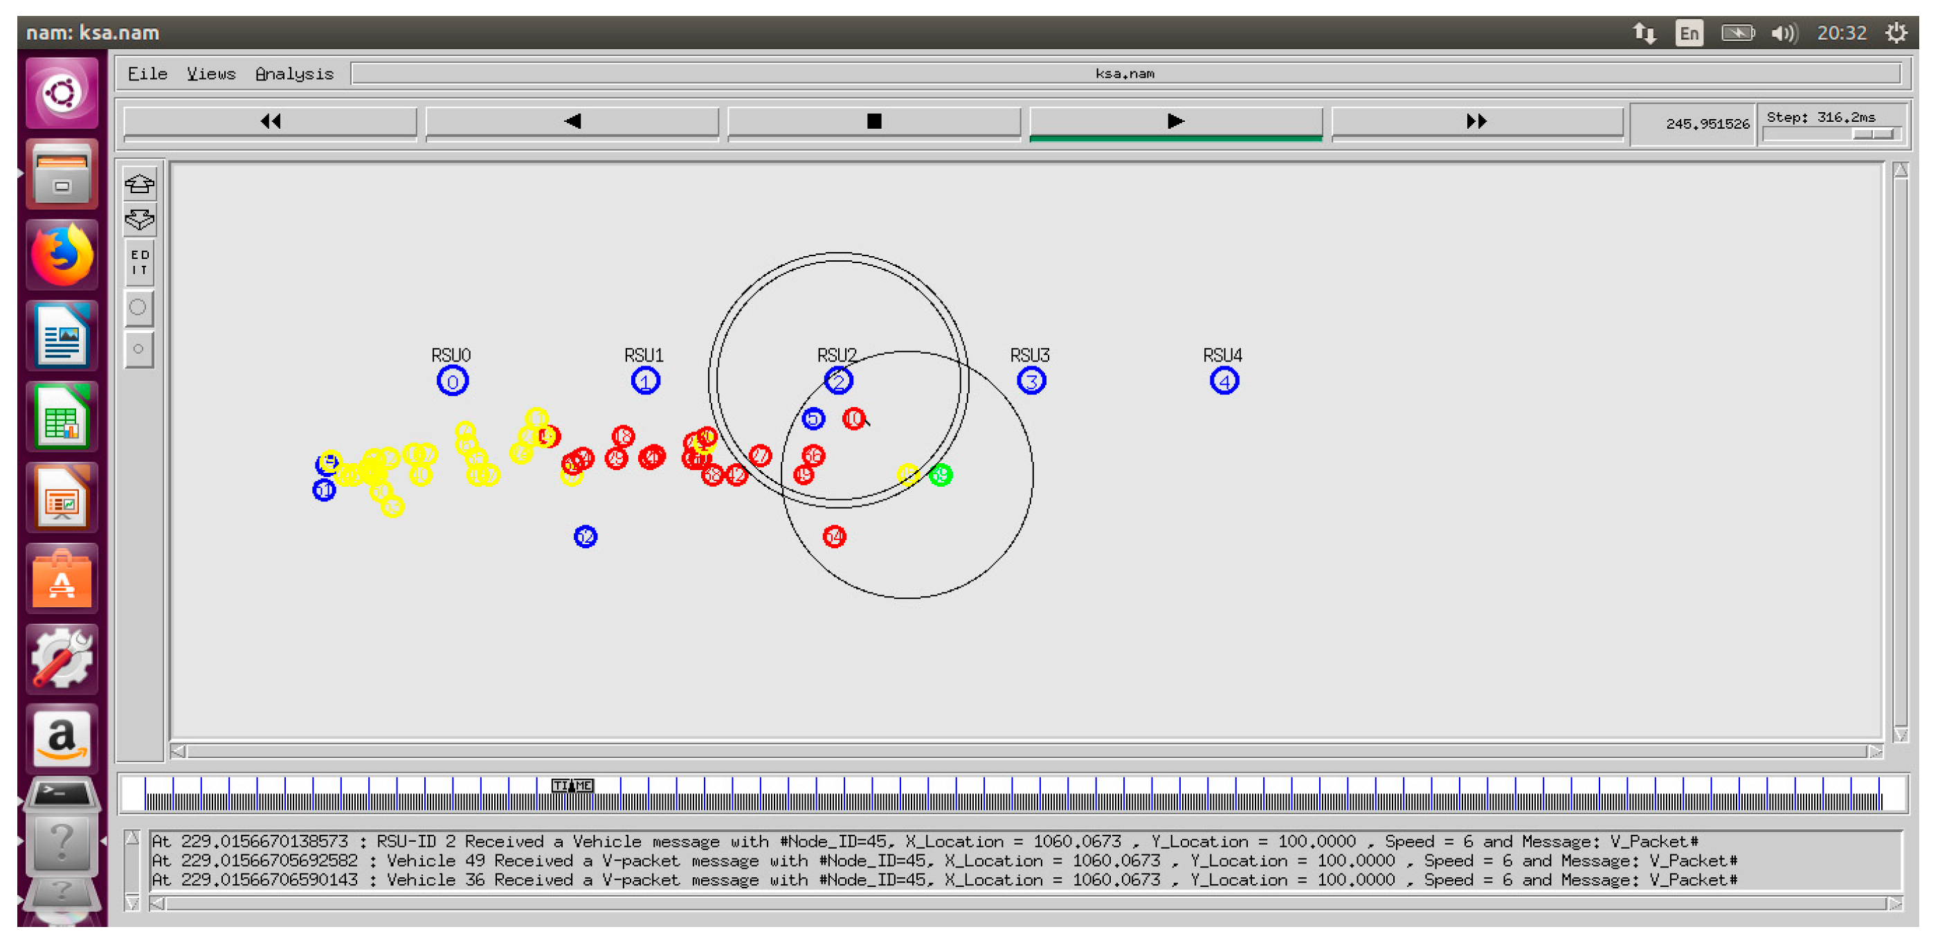Open Firefox from the Ubuntu dock

[x=62, y=255]
